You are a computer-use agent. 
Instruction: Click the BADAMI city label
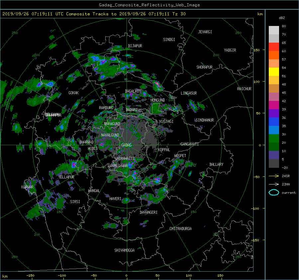pos(132,110)
